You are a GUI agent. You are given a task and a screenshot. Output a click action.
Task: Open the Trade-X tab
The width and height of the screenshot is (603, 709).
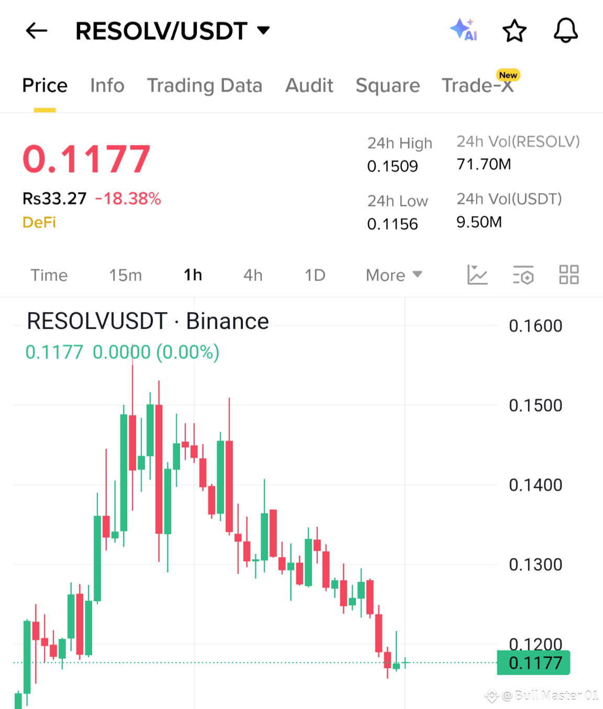[x=477, y=85]
